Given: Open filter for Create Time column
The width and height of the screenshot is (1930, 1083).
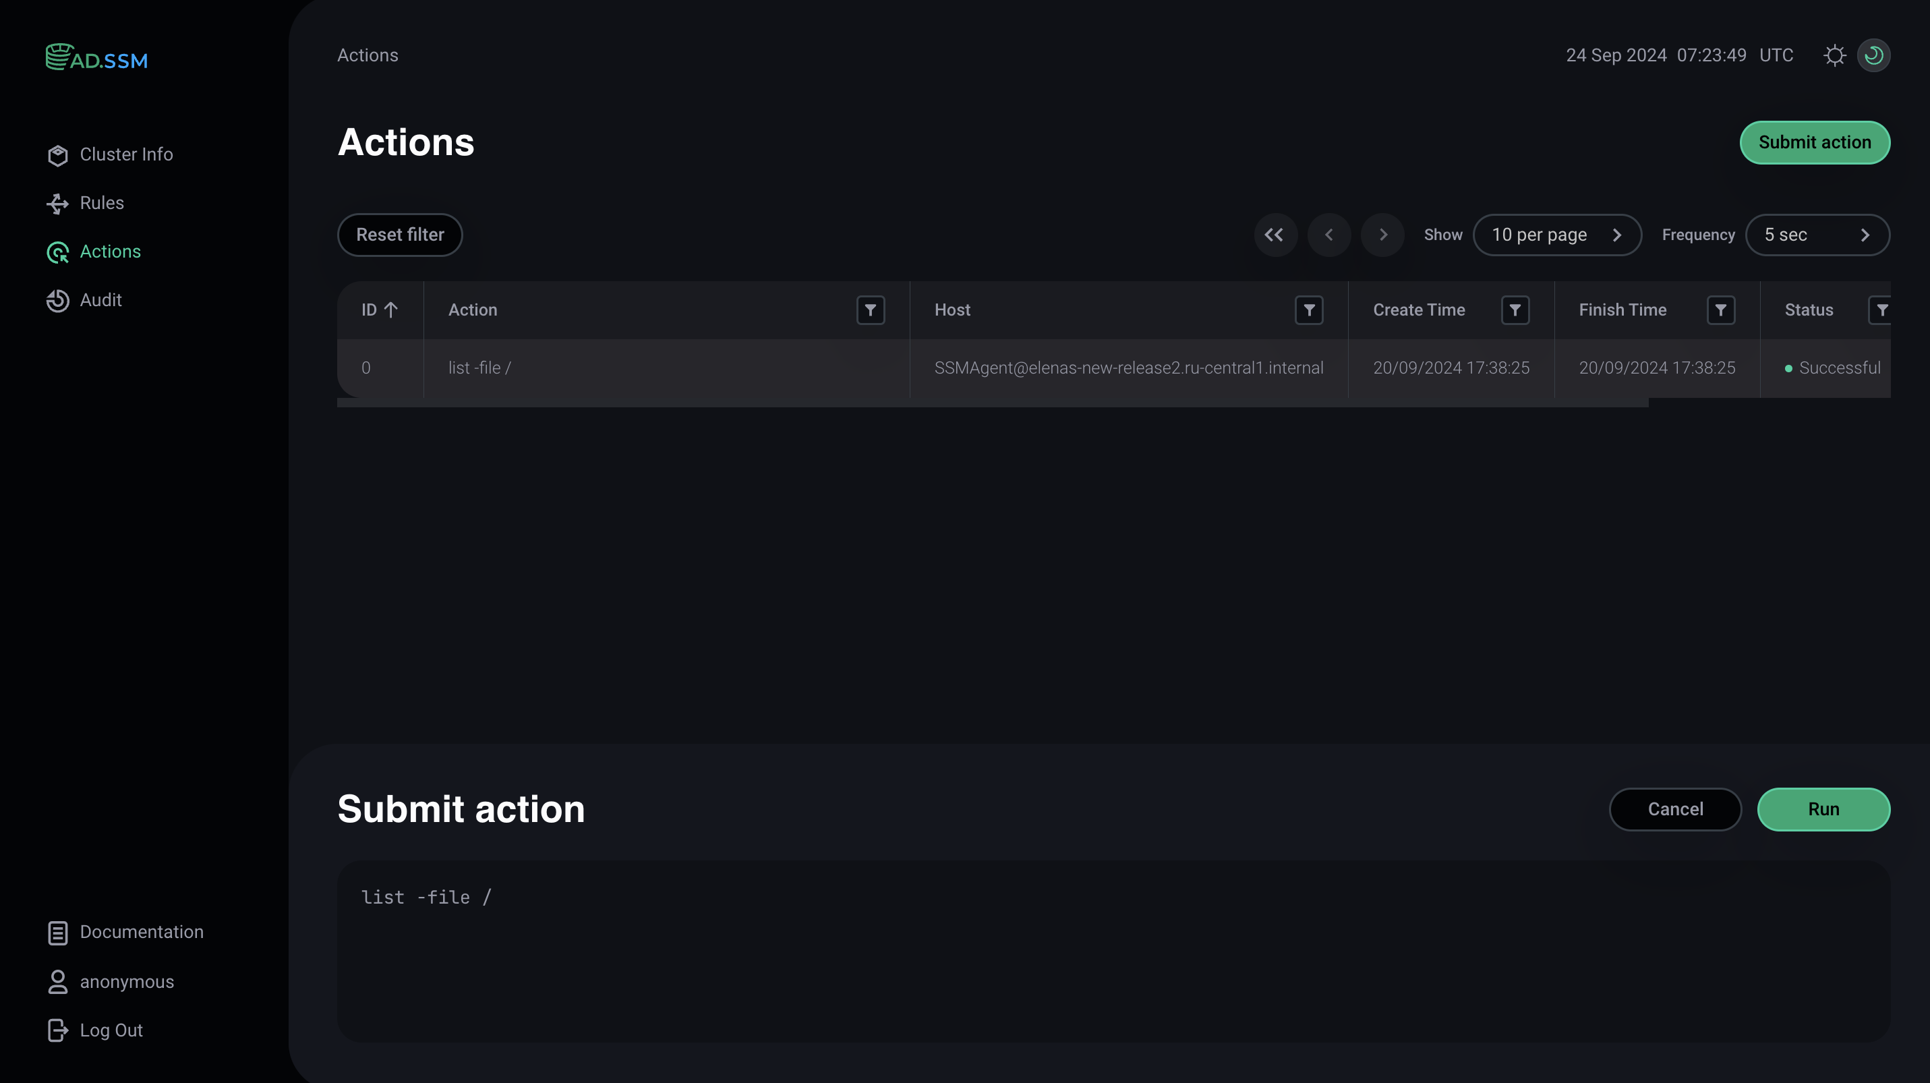Looking at the screenshot, I should [1514, 310].
